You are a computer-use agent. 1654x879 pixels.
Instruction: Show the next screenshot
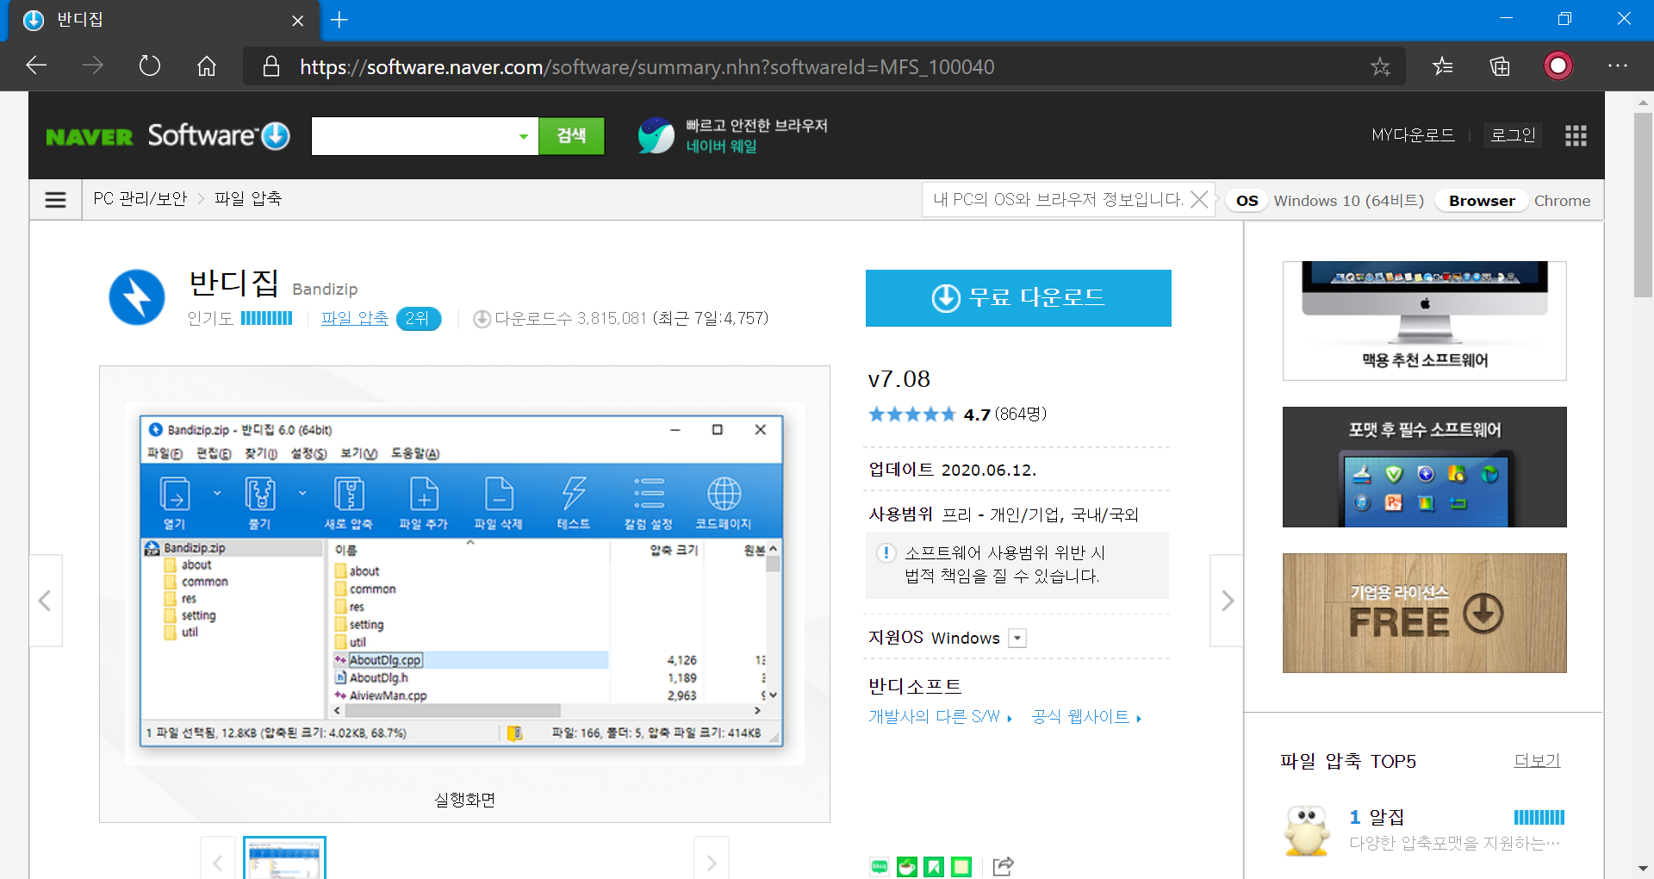(1227, 601)
